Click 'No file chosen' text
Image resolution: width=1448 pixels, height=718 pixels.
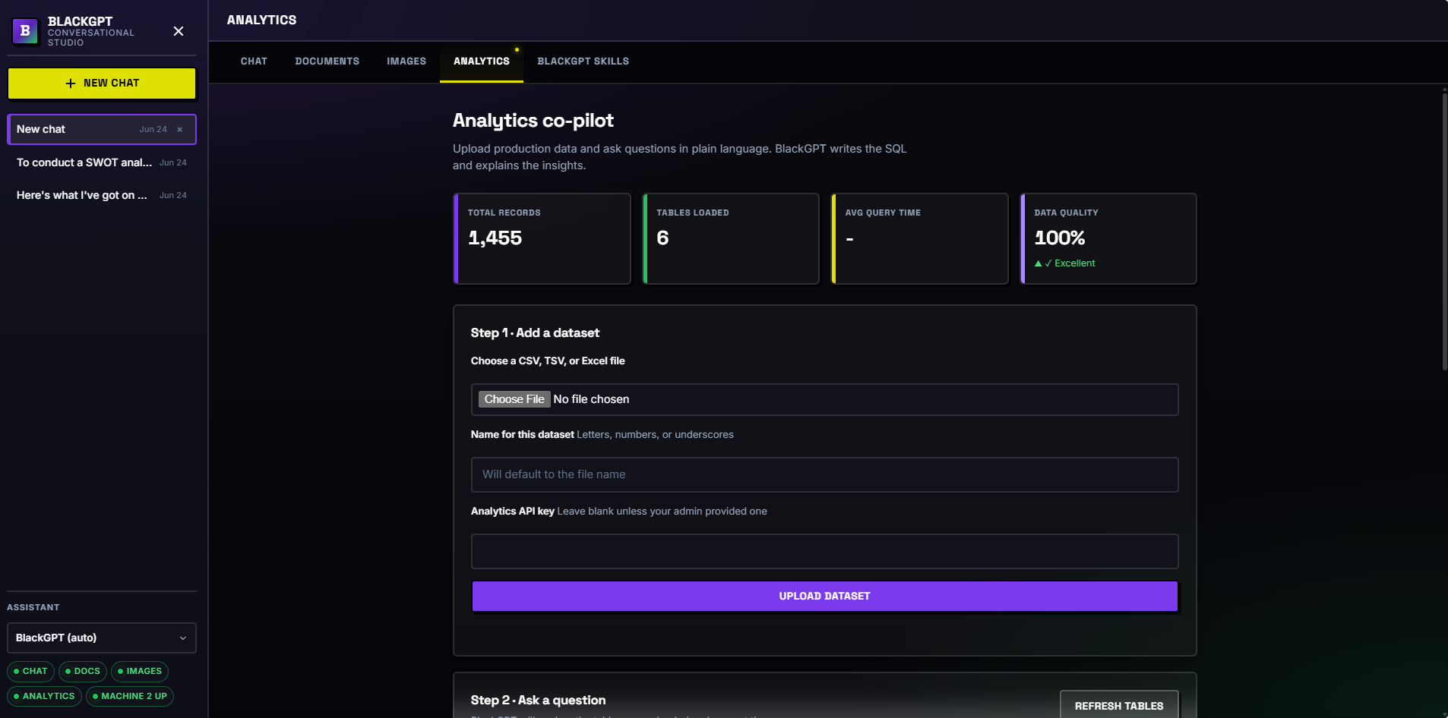(x=591, y=399)
